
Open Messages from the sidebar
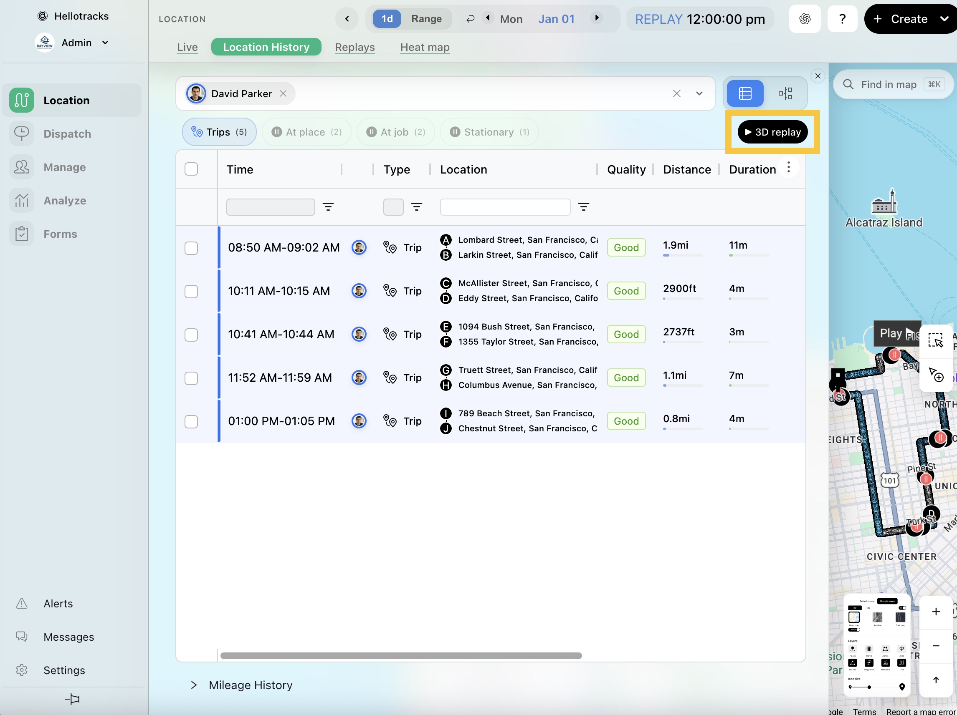68,636
